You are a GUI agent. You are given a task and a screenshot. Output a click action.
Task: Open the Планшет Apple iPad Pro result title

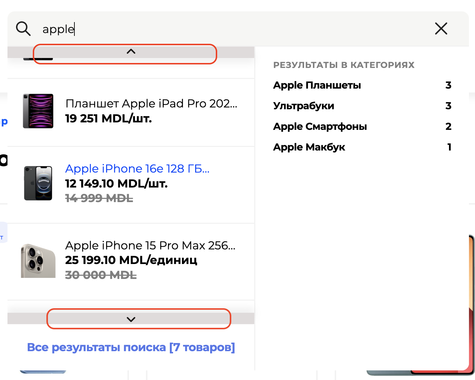click(x=151, y=104)
